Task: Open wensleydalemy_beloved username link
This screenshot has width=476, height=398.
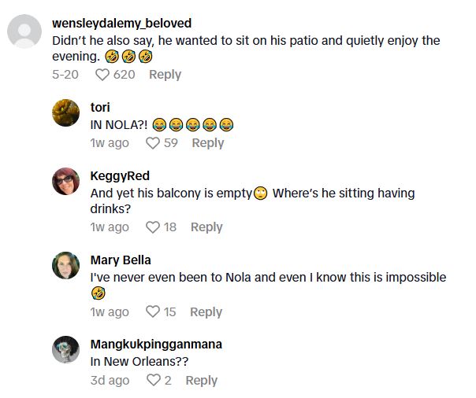Action: 121,23
